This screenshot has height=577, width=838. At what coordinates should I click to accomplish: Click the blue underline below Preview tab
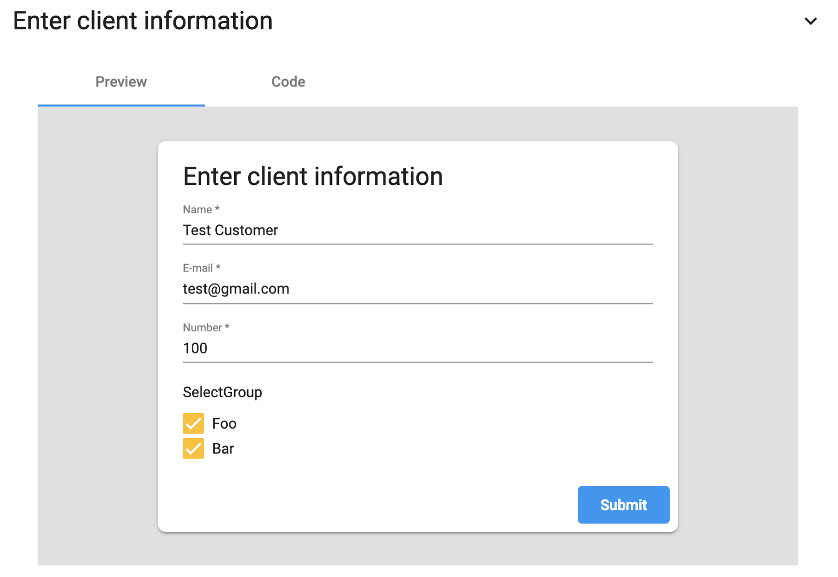pyautogui.click(x=121, y=105)
